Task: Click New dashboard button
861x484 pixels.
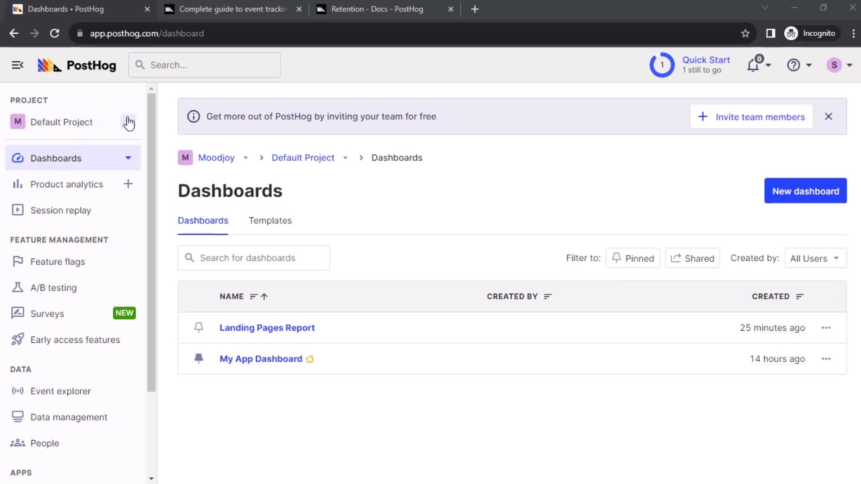Action: click(x=805, y=191)
